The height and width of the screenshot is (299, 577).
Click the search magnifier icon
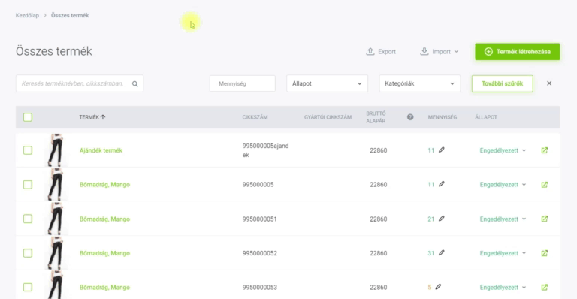[135, 84]
